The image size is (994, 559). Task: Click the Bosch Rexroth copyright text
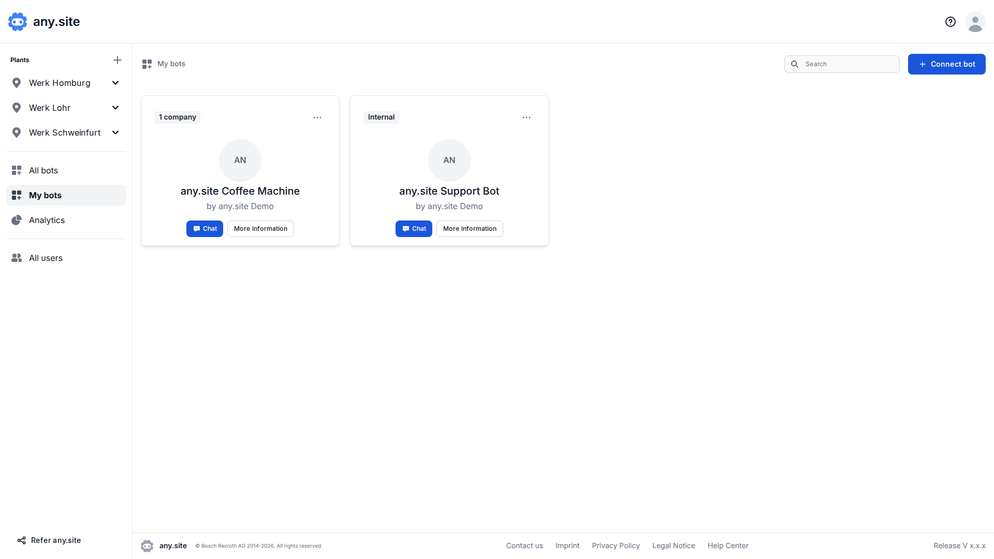point(258,546)
